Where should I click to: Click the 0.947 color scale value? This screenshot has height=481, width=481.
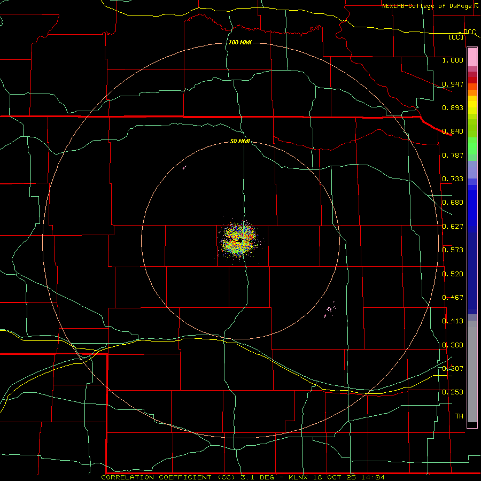453,84
